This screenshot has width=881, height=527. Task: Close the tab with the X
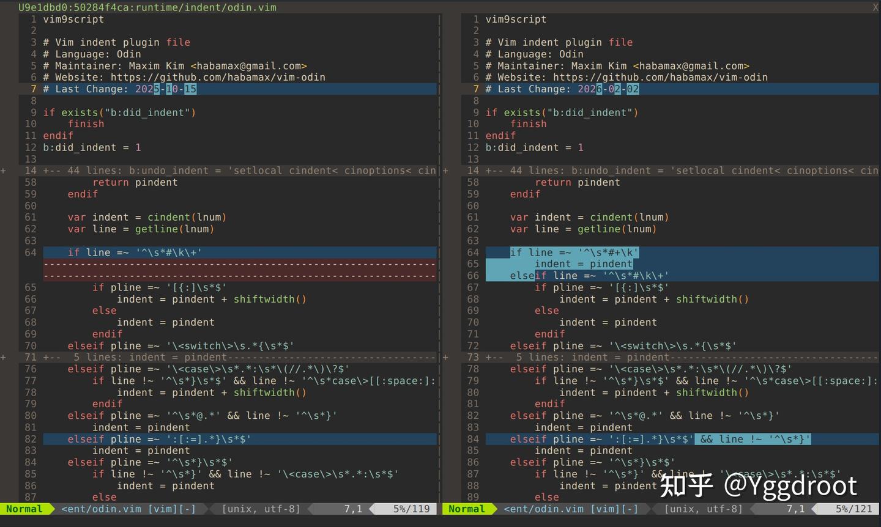(x=875, y=7)
